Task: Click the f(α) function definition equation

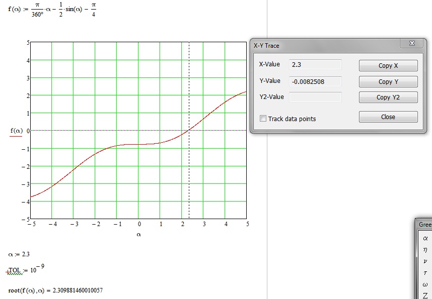Action: coord(52,10)
